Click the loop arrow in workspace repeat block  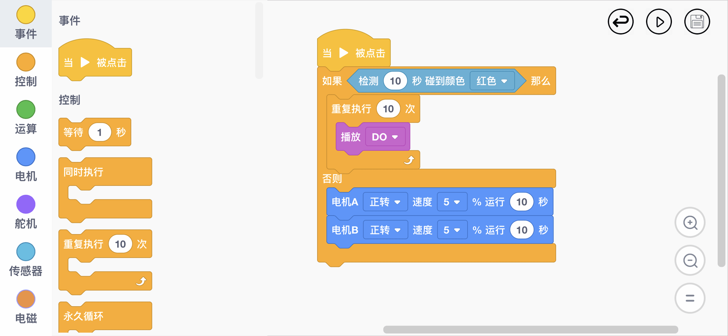pyautogui.click(x=409, y=160)
